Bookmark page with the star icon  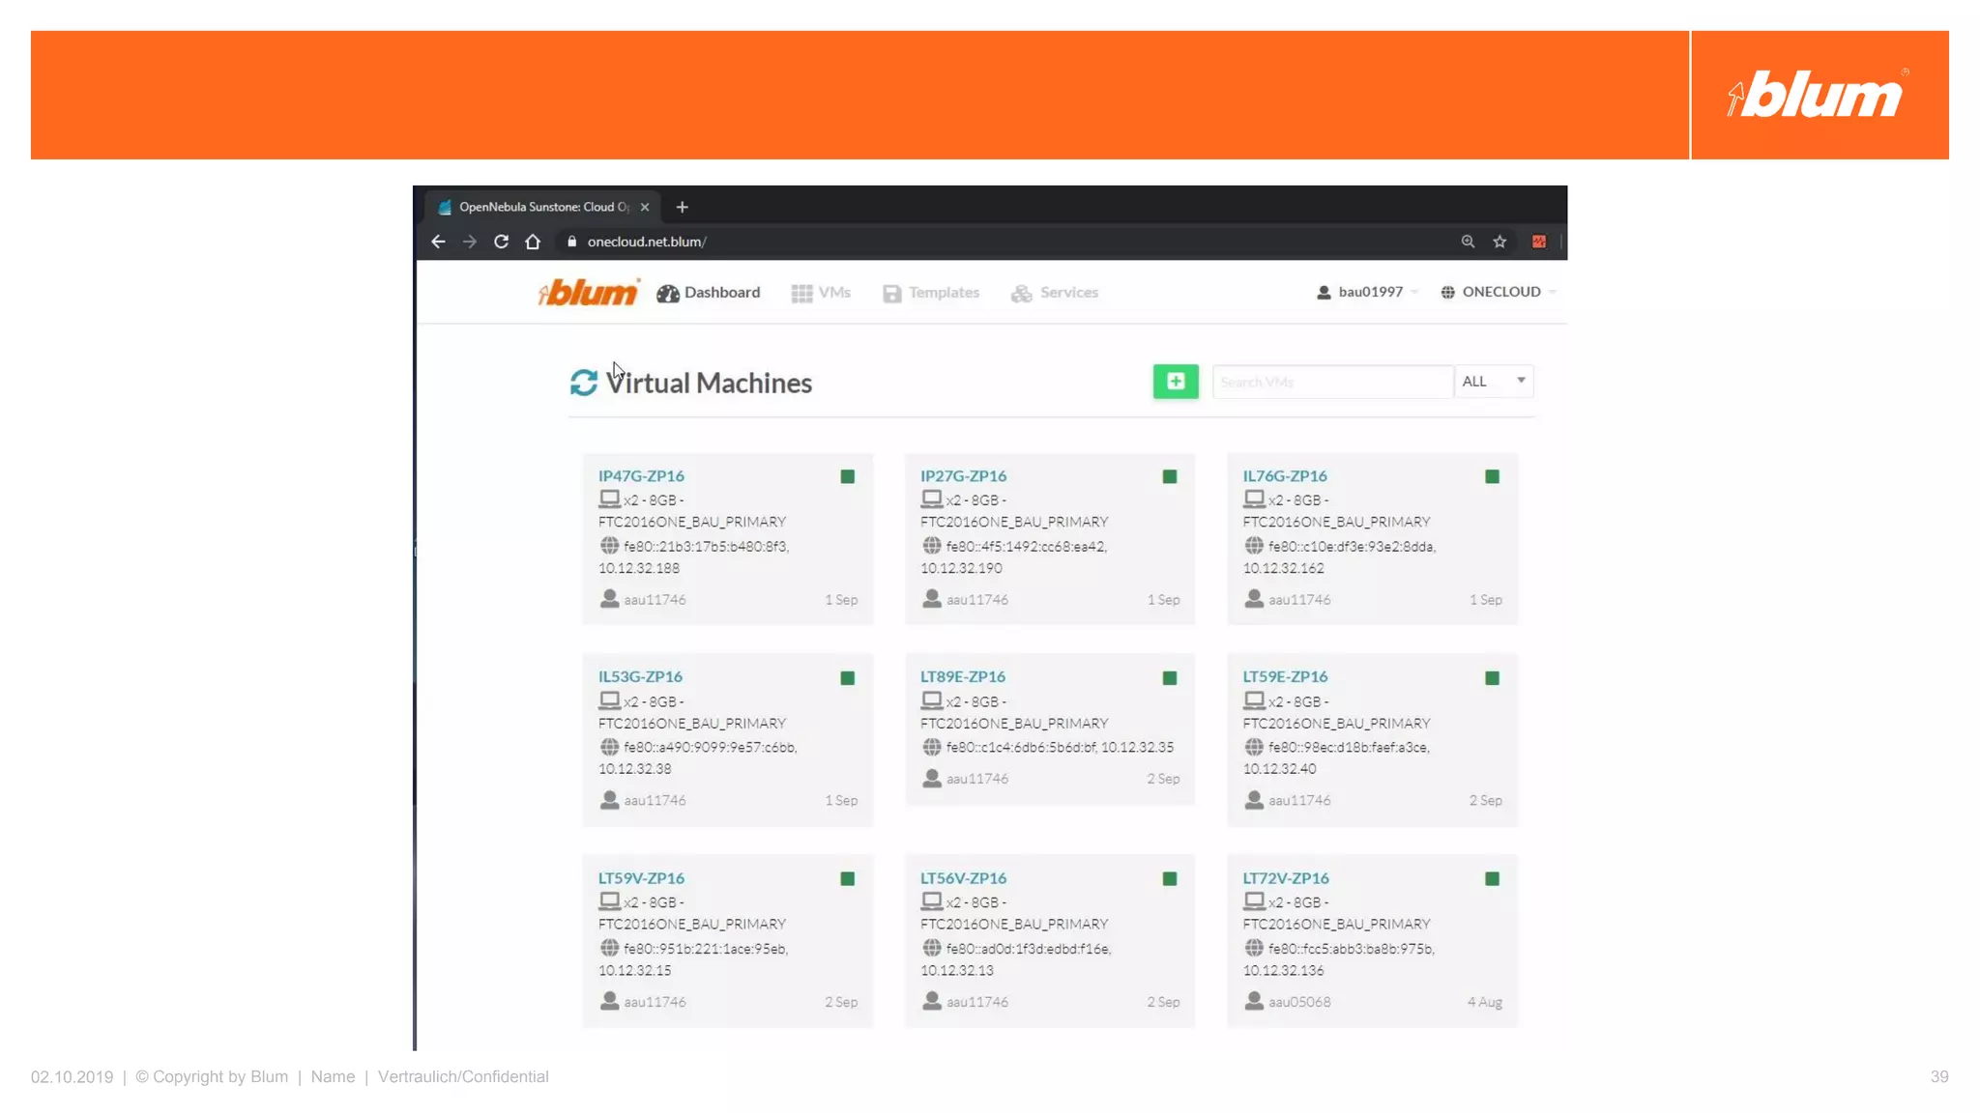click(x=1500, y=242)
